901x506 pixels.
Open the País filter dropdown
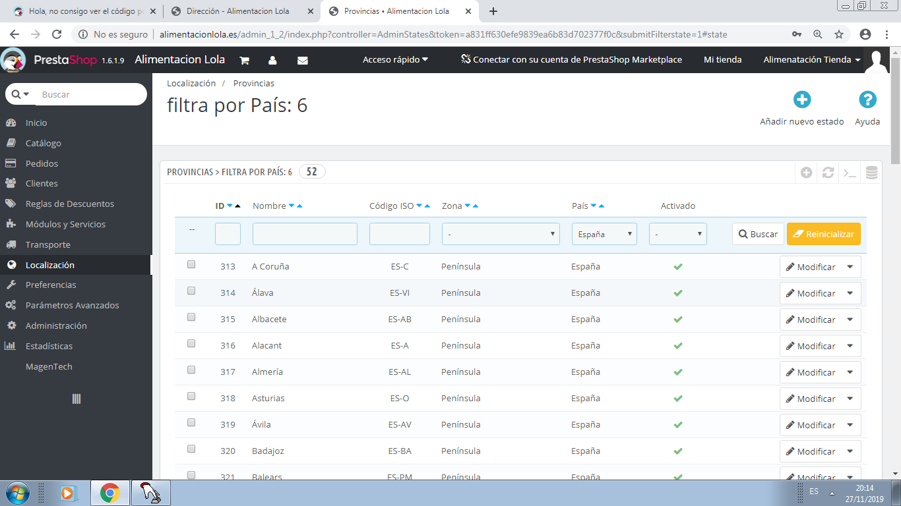click(x=604, y=234)
